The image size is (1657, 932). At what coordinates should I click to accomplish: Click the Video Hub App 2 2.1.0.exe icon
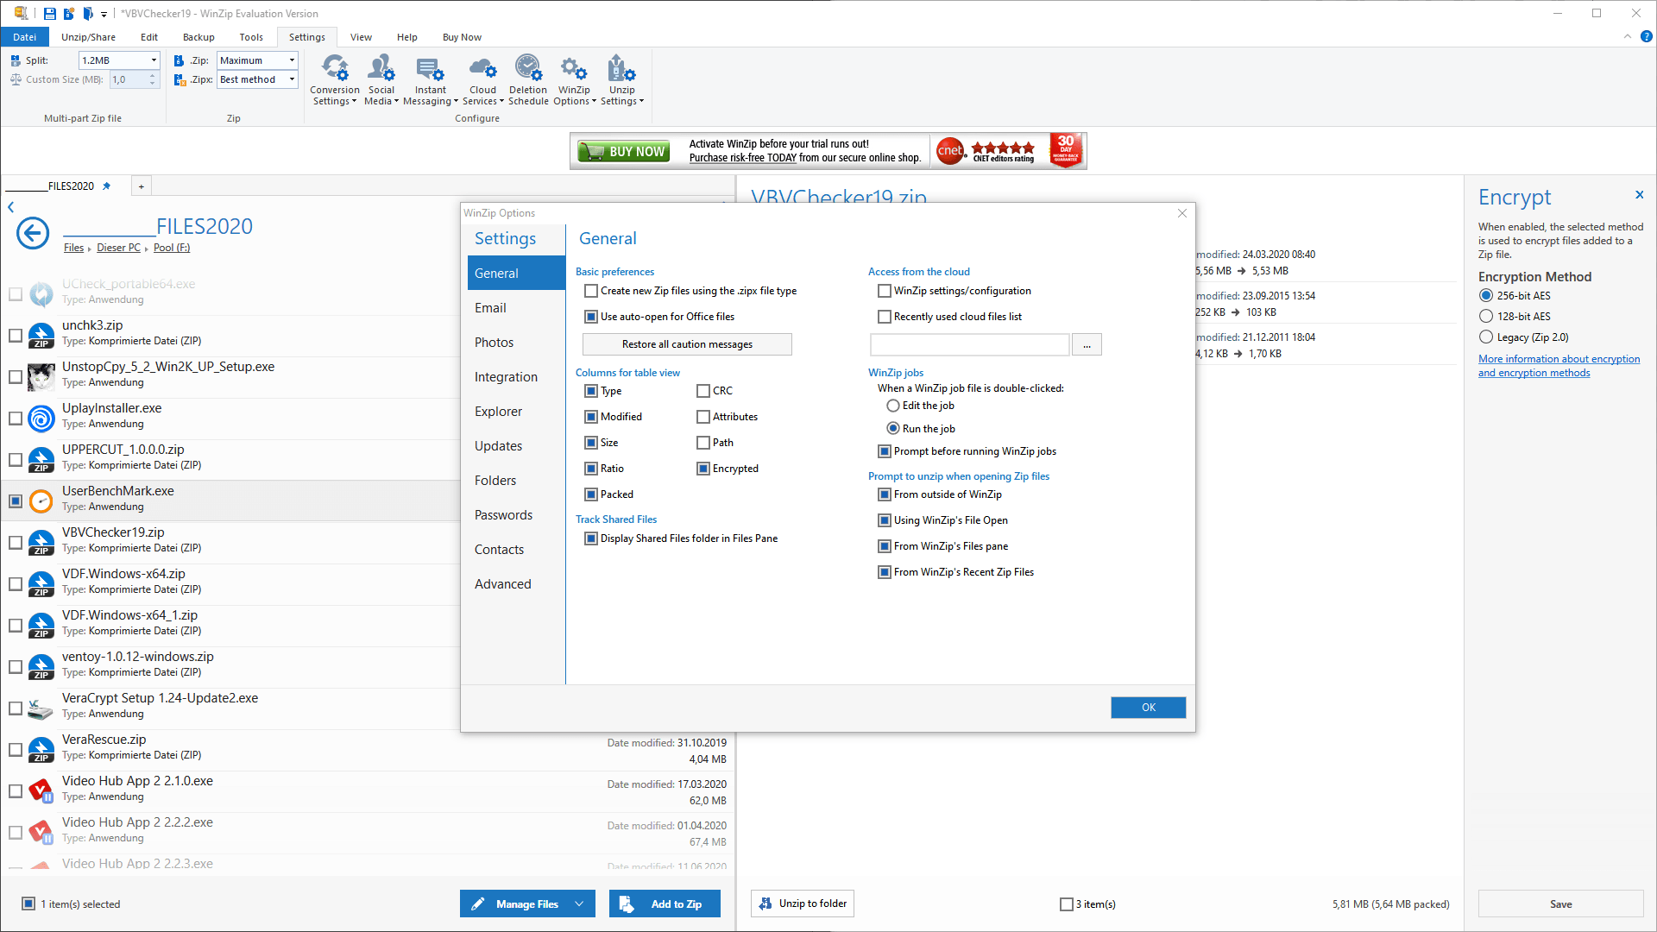pyautogui.click(x=41, y=790)
